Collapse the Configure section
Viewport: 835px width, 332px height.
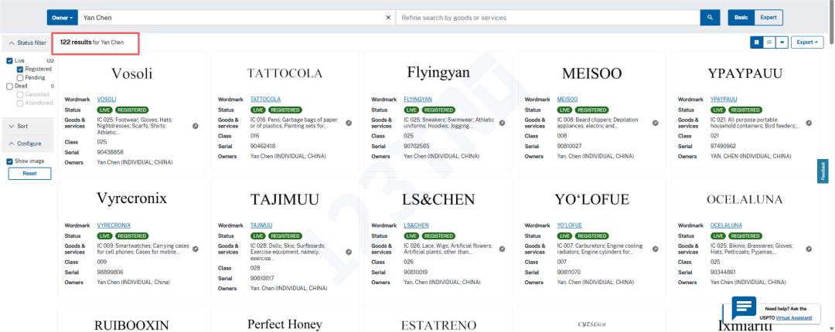[x=27, y=144]
